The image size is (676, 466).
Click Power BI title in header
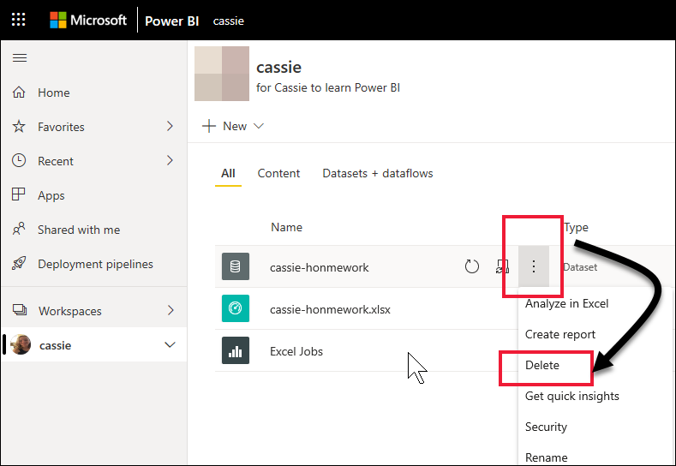click(171, 21)
